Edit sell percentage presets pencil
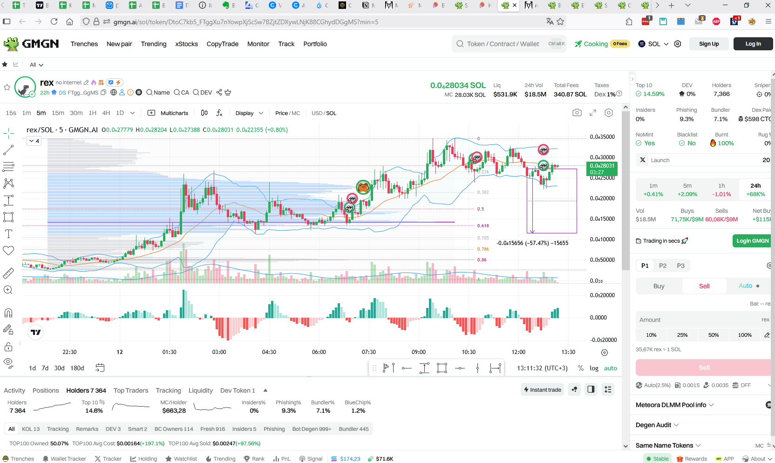The width and height of the screenshot is (775, 463). click(767, 335)
